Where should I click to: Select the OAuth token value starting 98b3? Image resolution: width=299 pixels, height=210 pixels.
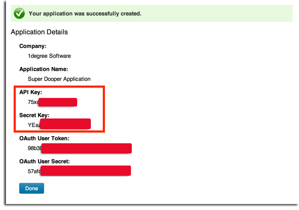coord(35,148)
